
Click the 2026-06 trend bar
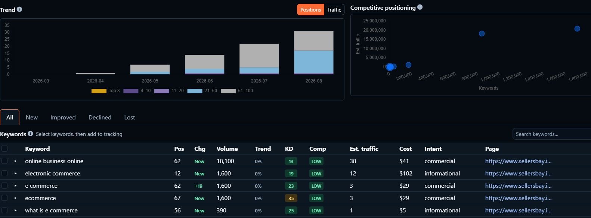coord(204,65)
